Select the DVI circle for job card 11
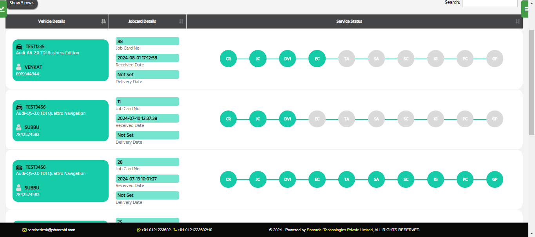The image size is (535, 237). pyautogui.click(x=287, y=119)
